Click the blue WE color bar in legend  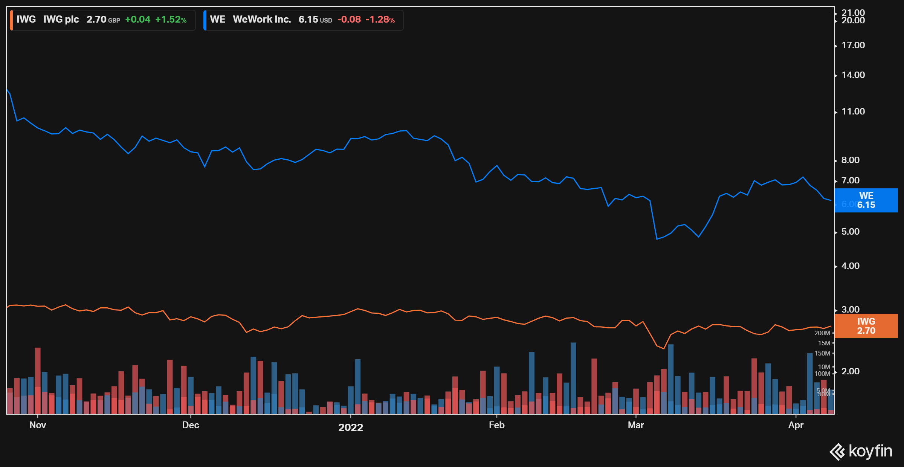point(205,20)
